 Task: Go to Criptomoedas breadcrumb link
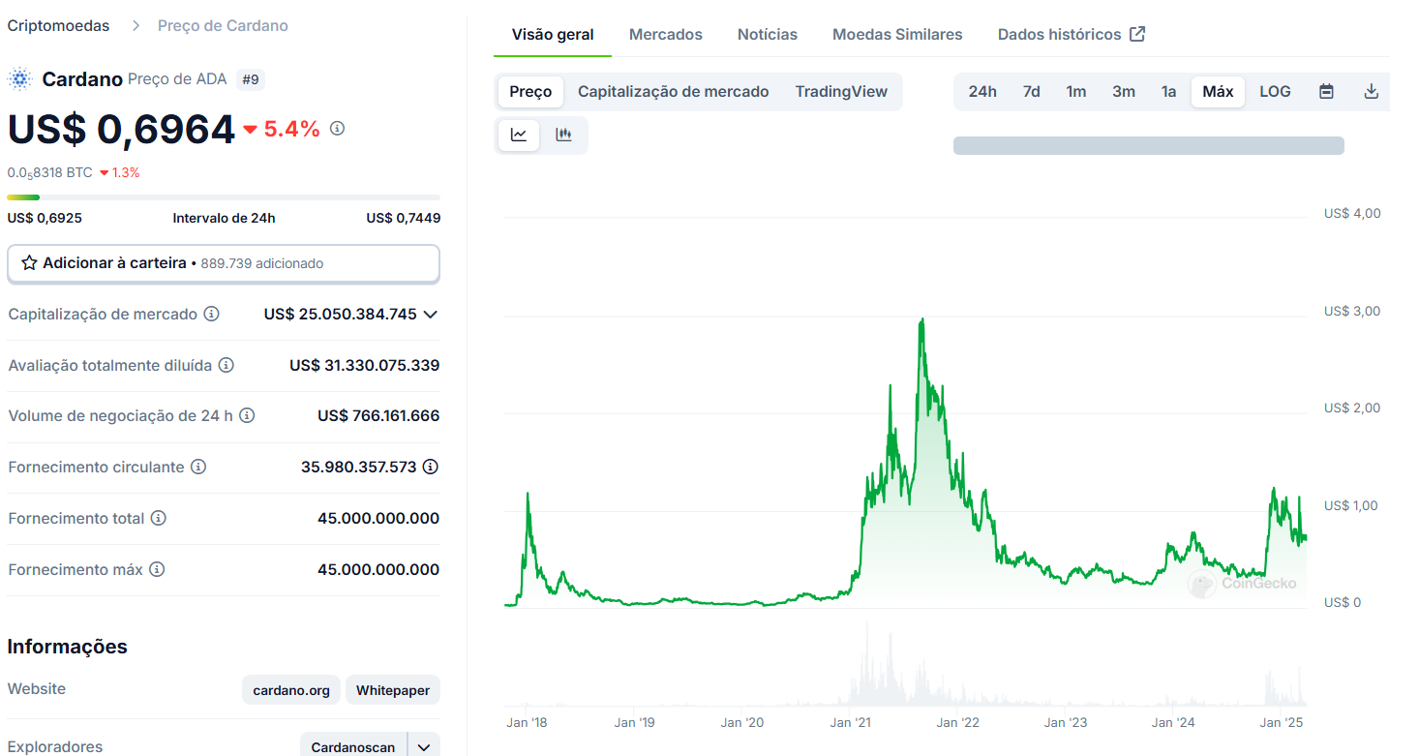(58, 26)
